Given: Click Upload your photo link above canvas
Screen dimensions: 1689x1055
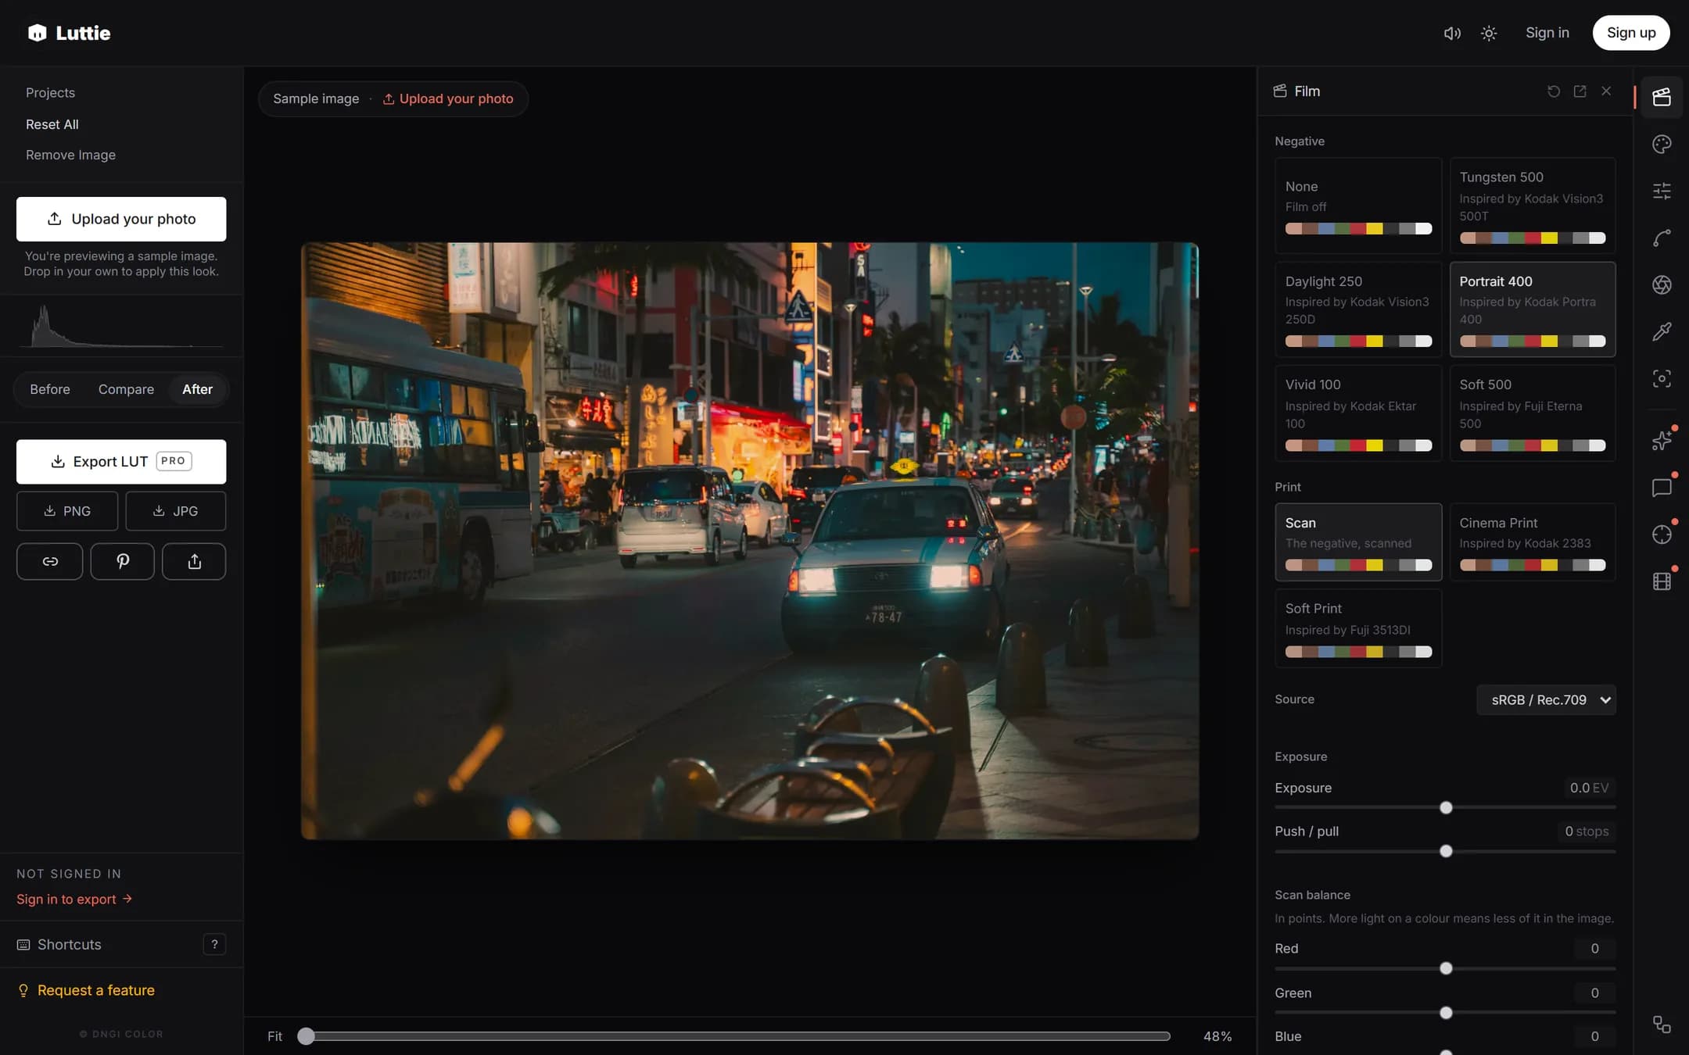Looking at the screenshot, I should coord(448,99).
